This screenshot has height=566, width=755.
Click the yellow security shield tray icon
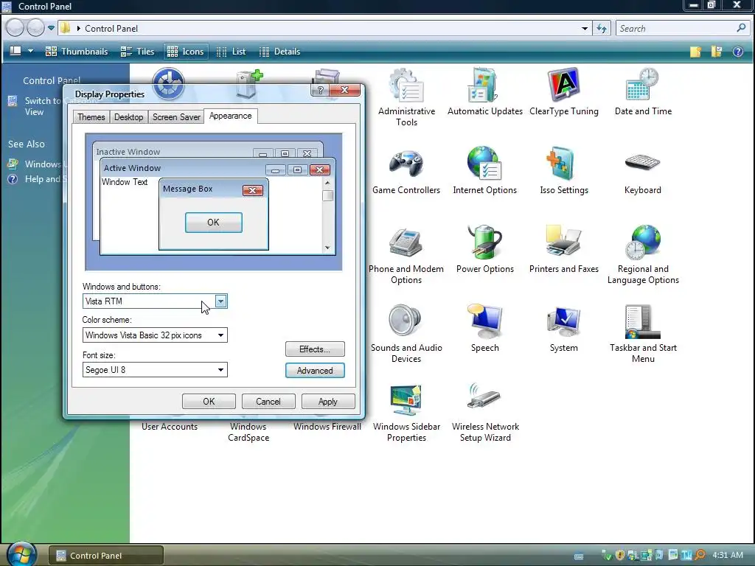pyautogui.click(x=620, y=555)
